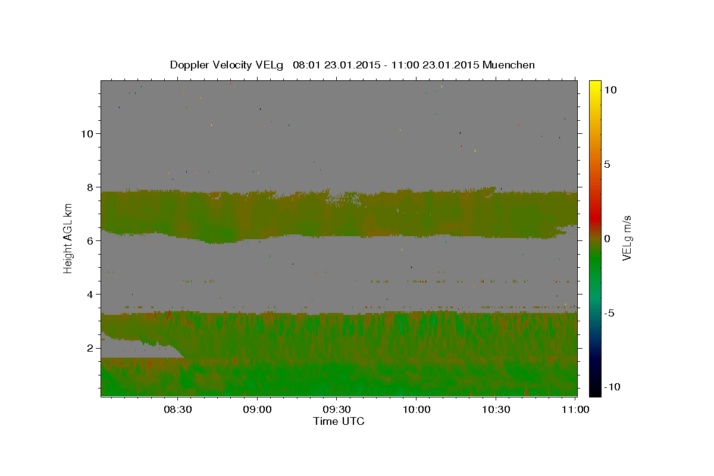The height and width of the screenshot is (476, 714).
Task: Click the colorbar value 5 label
Action: (607, 164)
